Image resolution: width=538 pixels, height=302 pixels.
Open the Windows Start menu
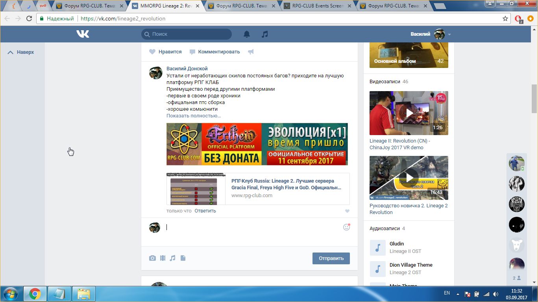tap(10, 294)
